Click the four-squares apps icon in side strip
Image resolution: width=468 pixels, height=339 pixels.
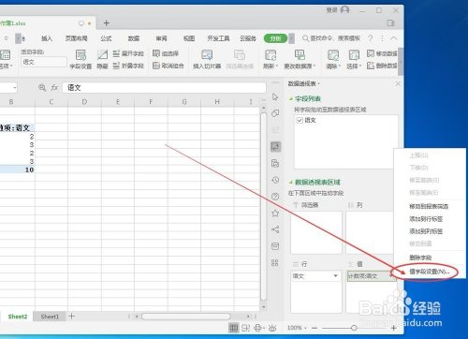pos(275,263)
